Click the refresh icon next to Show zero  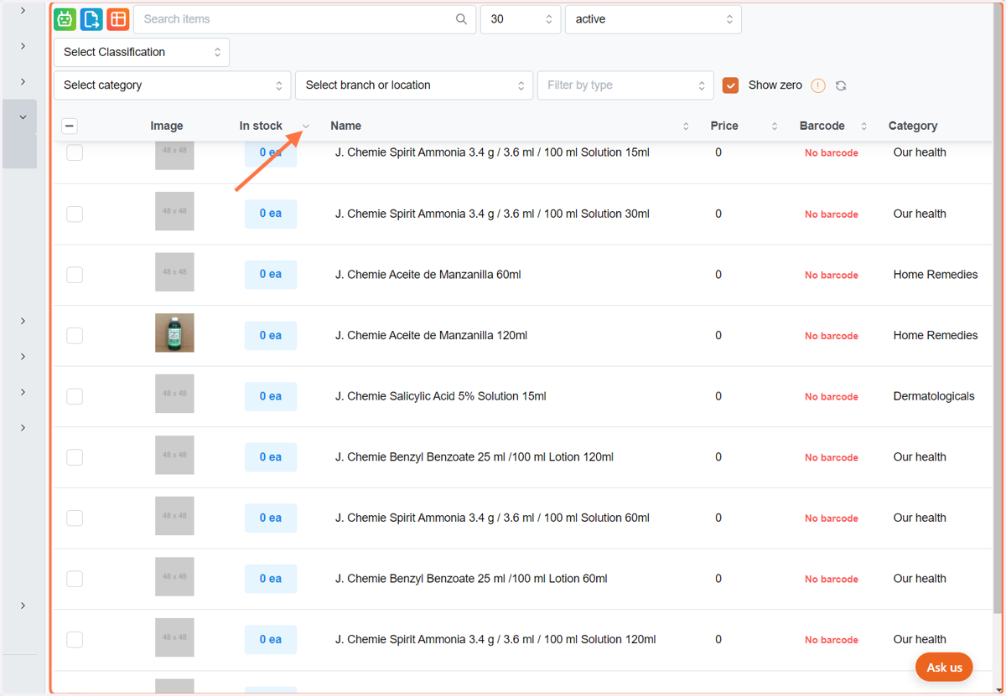pyautogui.click(x=841, y=85)
